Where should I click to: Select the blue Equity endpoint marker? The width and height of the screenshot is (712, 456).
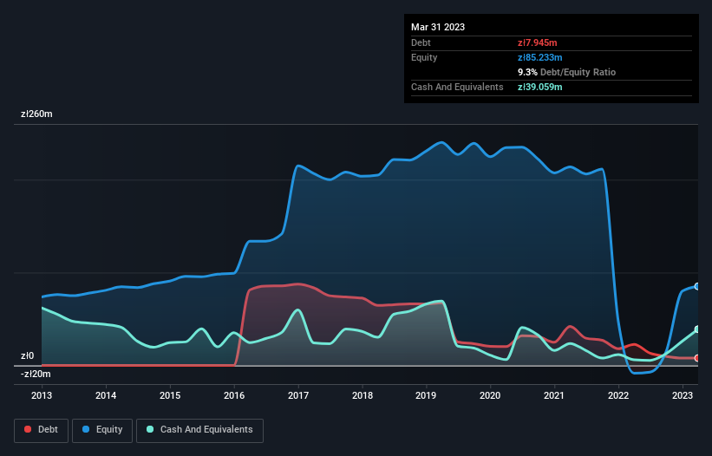[x=697, y=286]
